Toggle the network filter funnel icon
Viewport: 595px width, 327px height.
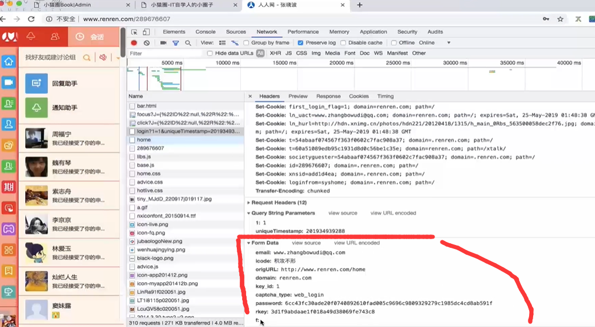176,43
